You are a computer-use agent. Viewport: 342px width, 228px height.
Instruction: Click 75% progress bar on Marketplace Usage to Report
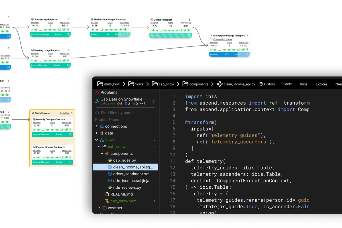click(229, 54)
